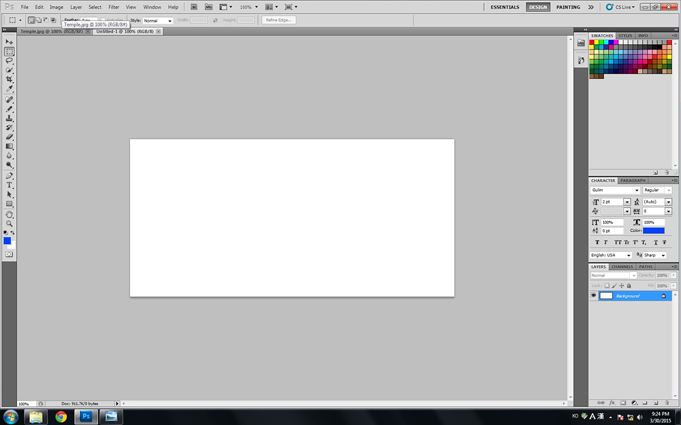Switch to the Painting workspace
This screenshot has height=425, width=681.
568,7
